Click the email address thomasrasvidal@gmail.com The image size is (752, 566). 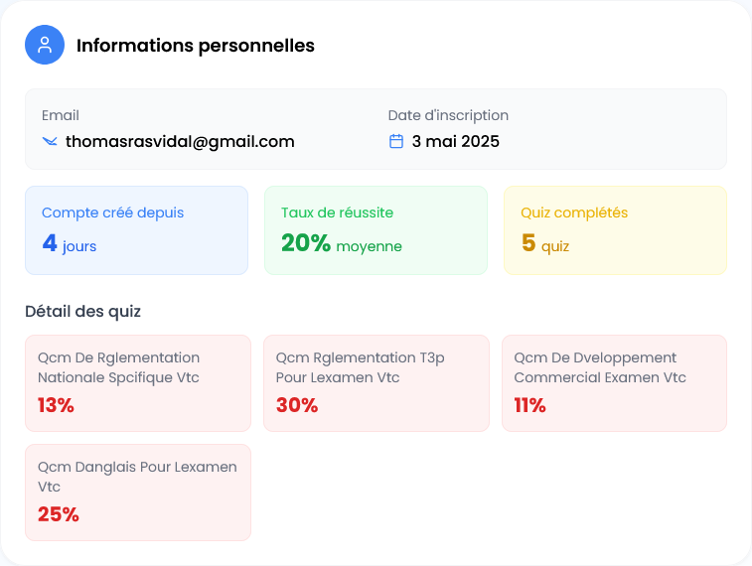180,141
